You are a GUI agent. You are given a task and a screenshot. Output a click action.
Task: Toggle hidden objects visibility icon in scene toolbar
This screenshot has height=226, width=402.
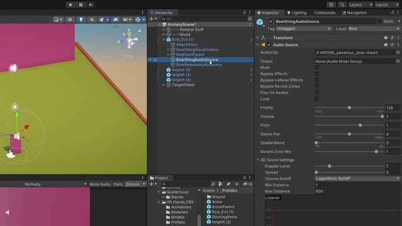pyautogui.click(x=116, y=19)
